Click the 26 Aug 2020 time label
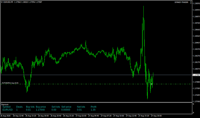 [5, 116]
